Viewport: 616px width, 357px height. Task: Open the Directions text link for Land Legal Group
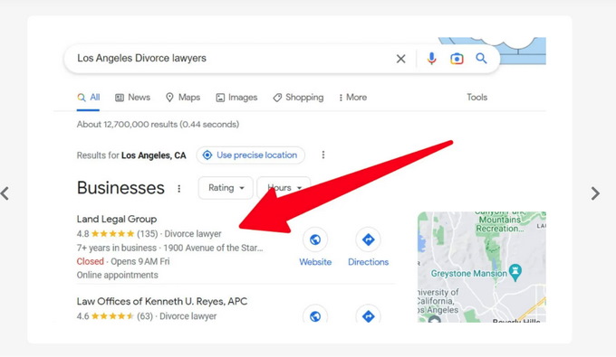click(x=368, y=262)
